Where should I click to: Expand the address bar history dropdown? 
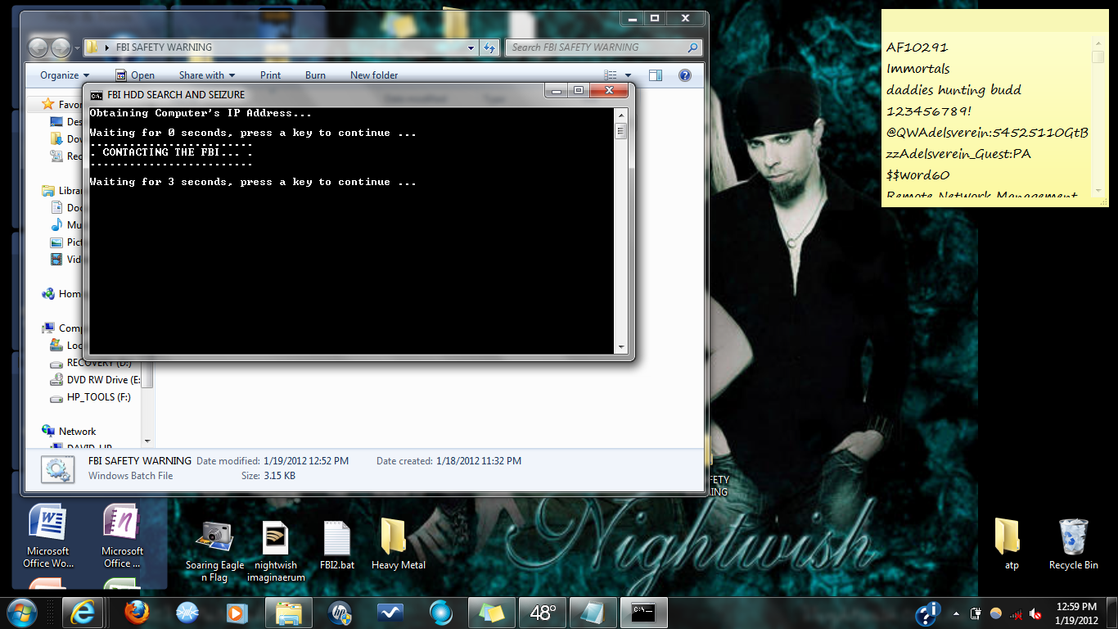[x=471, y=48]
